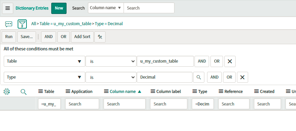Viewport: 296px width, 131px height.
Task: Open the Type column options menu icon
Action: click(195, 91)
